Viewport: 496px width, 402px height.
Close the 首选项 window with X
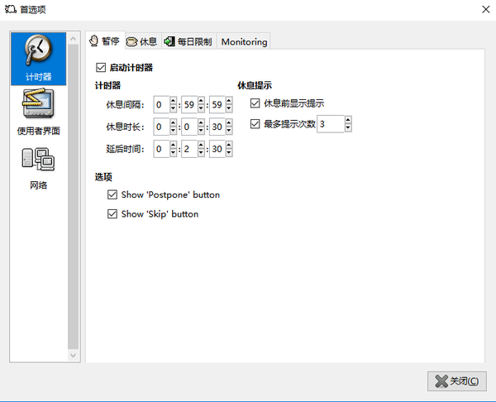click(486, 9)
